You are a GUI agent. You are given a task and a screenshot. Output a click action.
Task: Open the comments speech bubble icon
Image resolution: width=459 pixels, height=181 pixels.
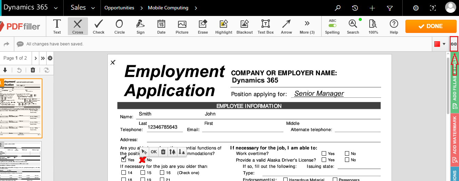(20, 44)
